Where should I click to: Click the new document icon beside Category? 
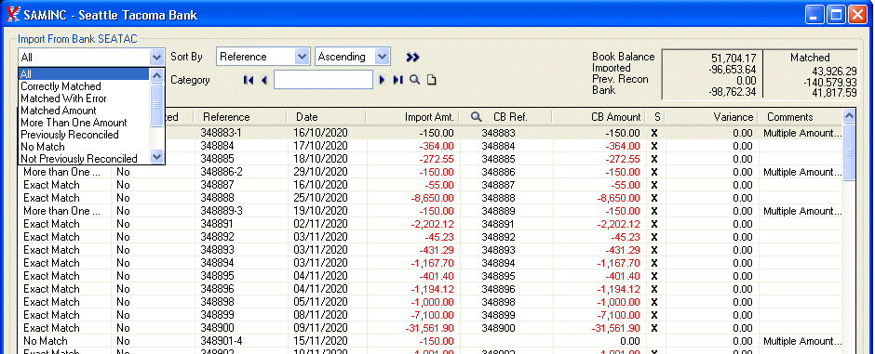coord(431,80)
